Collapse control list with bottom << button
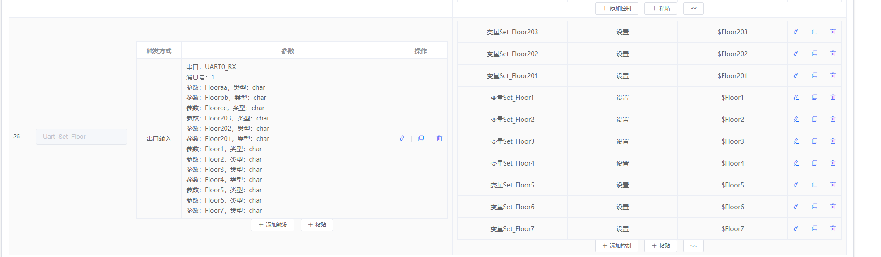 tap(693, 246)
